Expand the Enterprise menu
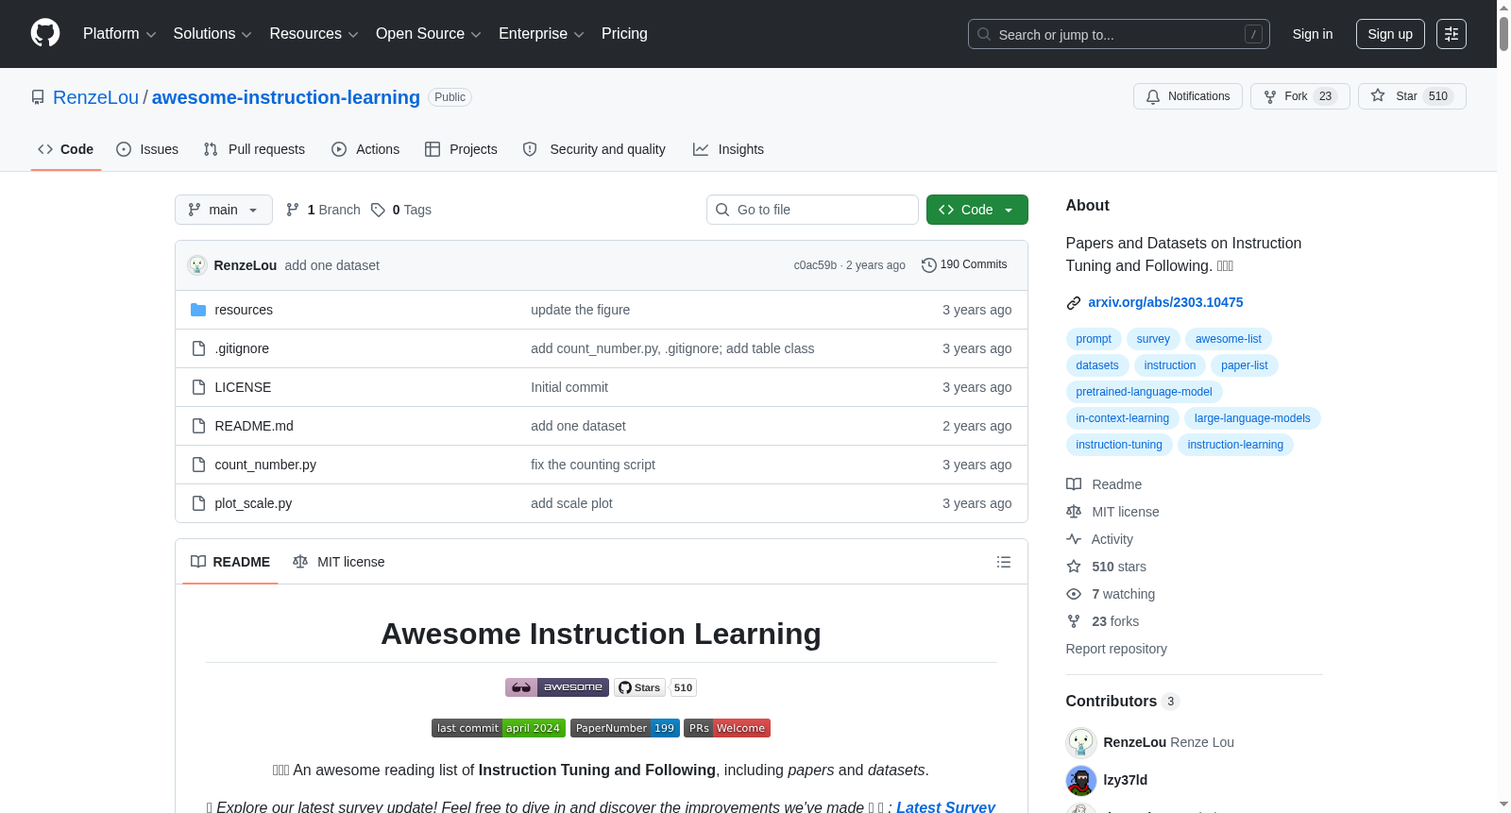The height and width of the screenshot is (813, 1511). click(541, 34)
